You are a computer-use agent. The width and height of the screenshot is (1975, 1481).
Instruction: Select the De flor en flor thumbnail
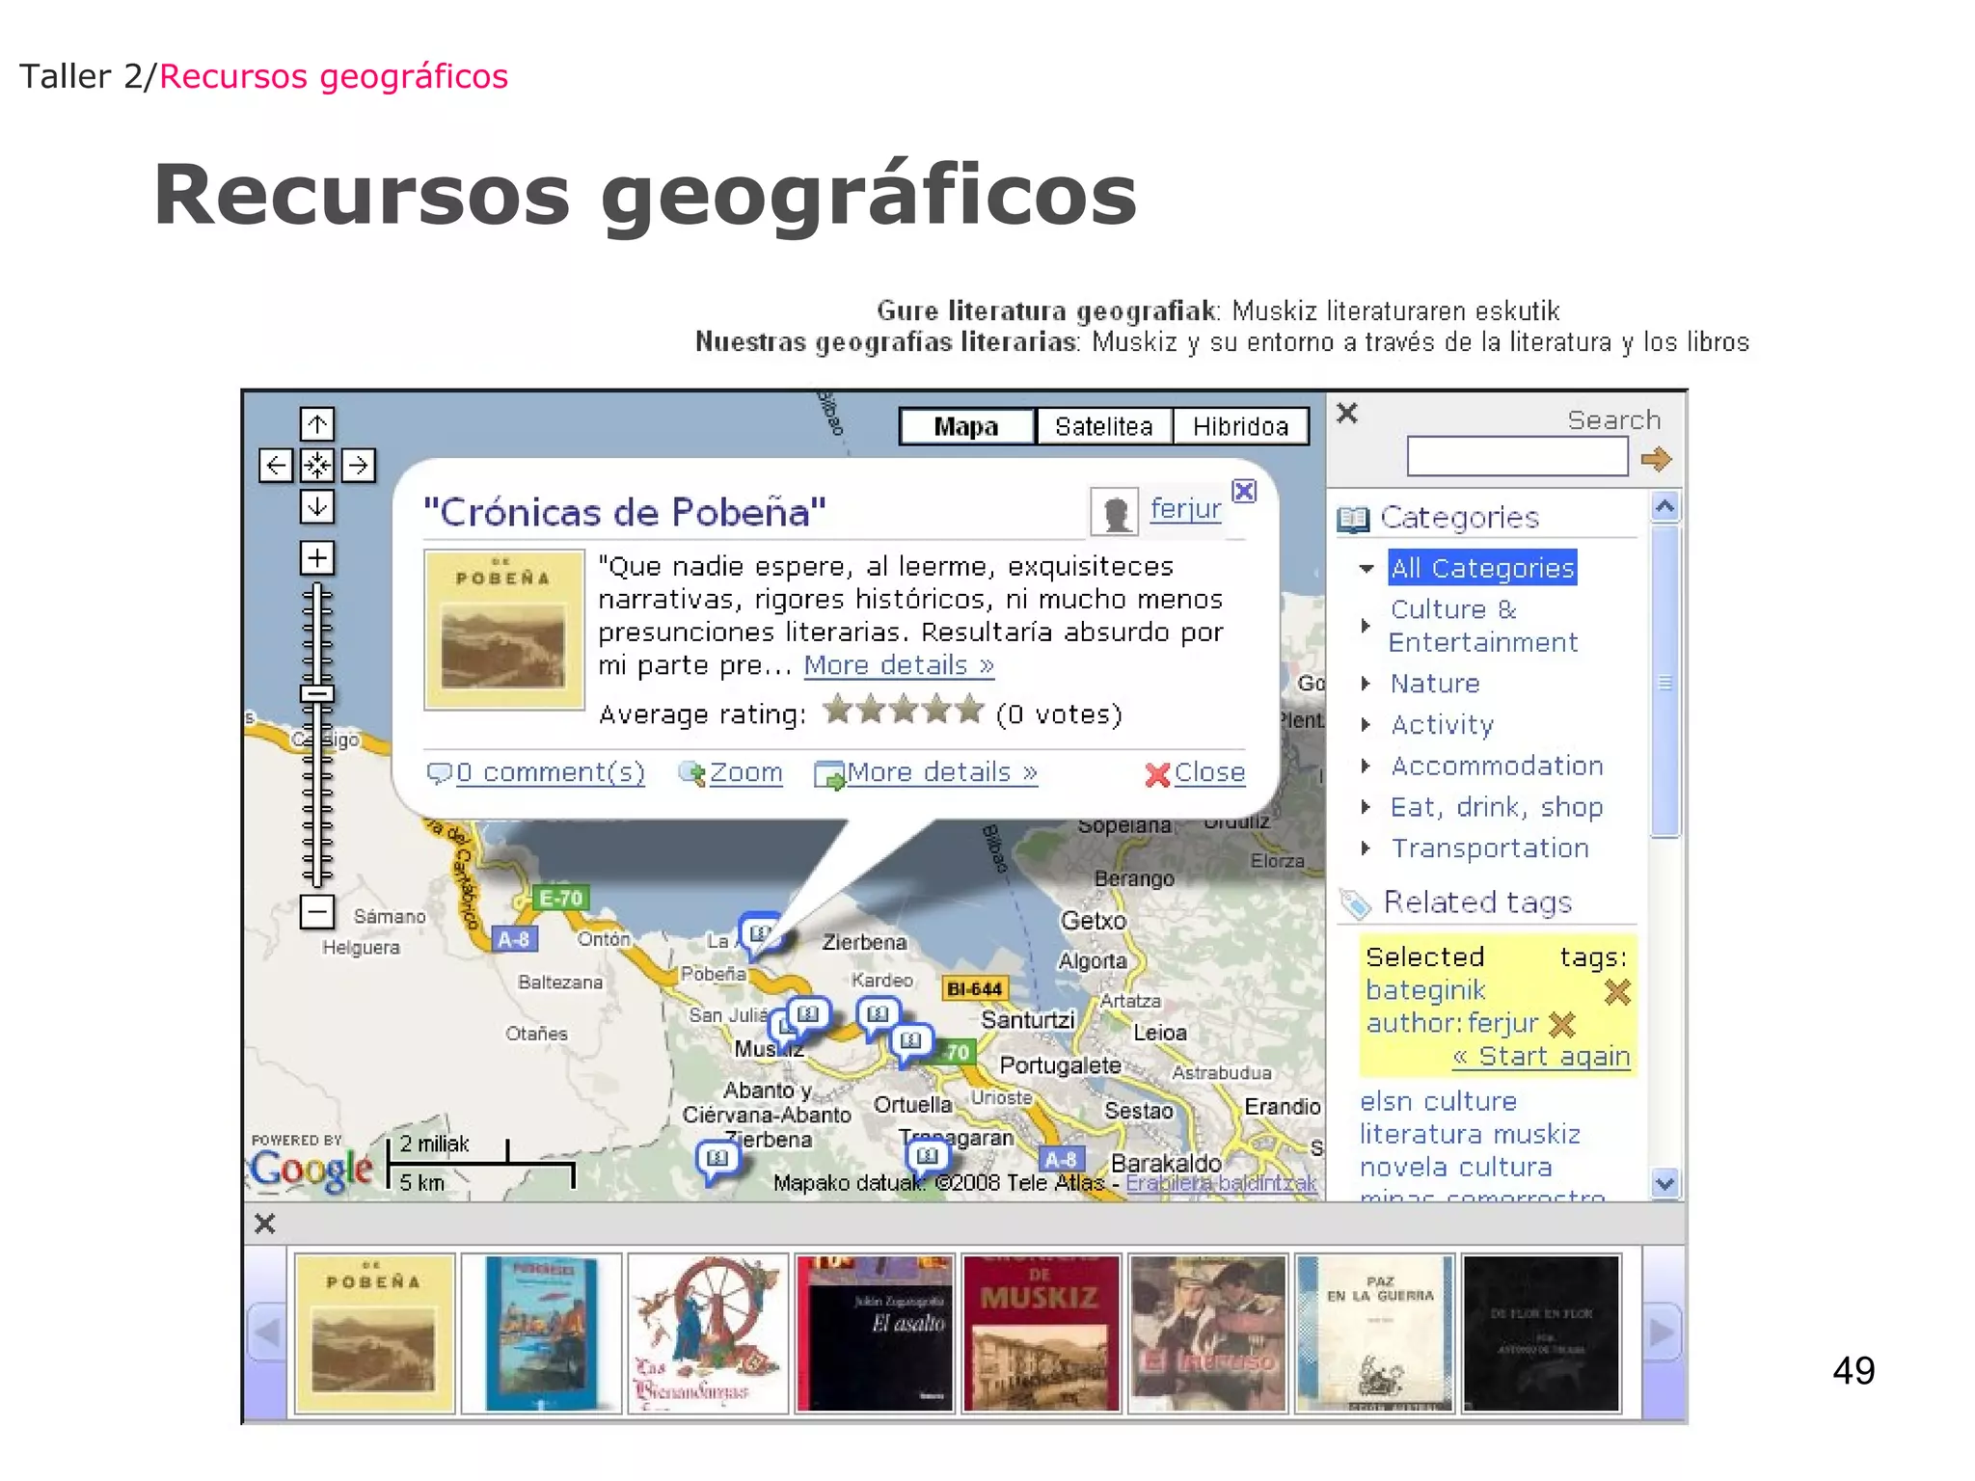pyautogui.click(x=1541, y=1333)
